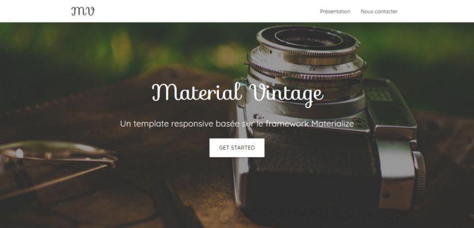
Task: Click the blurred green foliage background
Action: click(x=121, y=45)
